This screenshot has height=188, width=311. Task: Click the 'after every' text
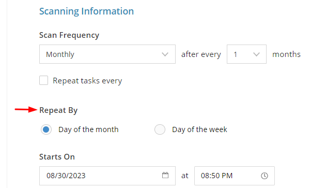click(201, 54)
